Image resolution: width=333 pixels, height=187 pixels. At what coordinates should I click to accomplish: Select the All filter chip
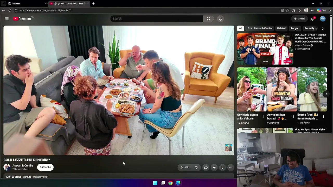[x=240, y=28]
